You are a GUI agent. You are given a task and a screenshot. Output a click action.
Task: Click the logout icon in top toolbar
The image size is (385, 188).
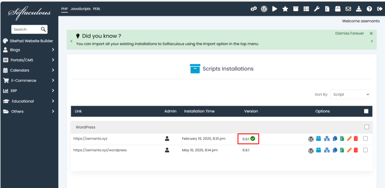tap(380, 9)
